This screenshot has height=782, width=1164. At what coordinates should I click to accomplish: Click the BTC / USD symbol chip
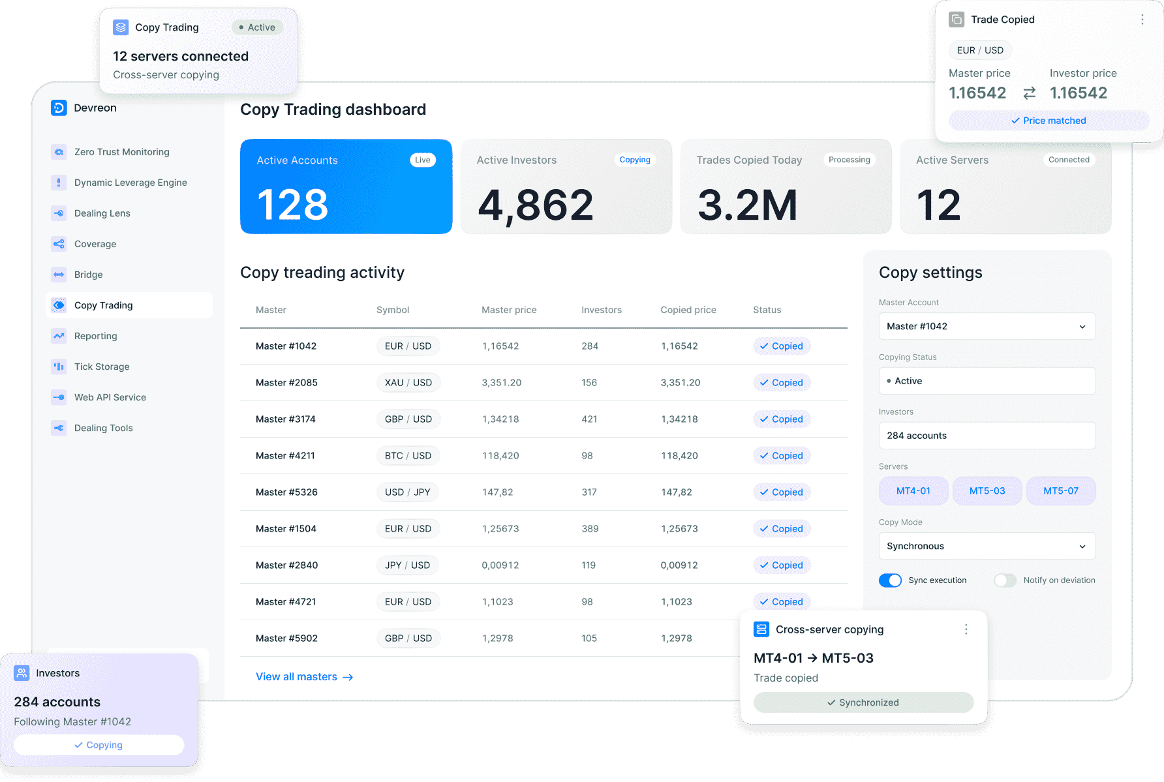(x=408, y=456)
